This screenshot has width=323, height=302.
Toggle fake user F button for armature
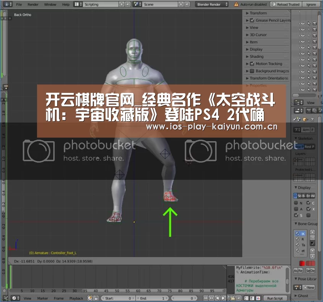click(313, 130)
